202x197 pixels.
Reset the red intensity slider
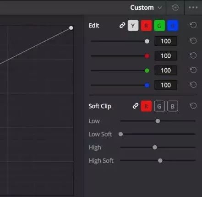coord(193,55)
